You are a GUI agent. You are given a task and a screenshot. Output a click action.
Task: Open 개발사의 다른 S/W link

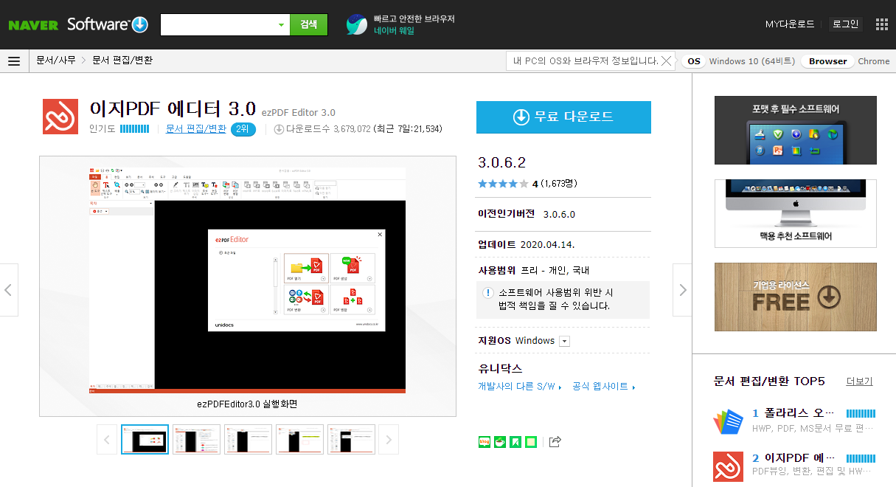tap(520, 387)
